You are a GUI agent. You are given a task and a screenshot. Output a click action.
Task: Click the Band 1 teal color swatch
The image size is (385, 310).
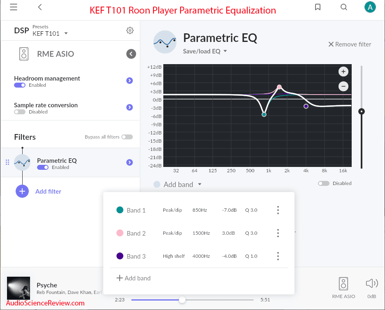pos(120,210)
